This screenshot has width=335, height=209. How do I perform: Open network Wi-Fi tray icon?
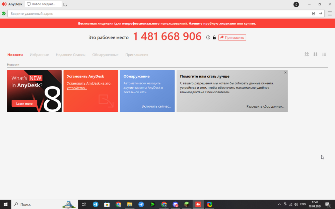pos(290,204)
